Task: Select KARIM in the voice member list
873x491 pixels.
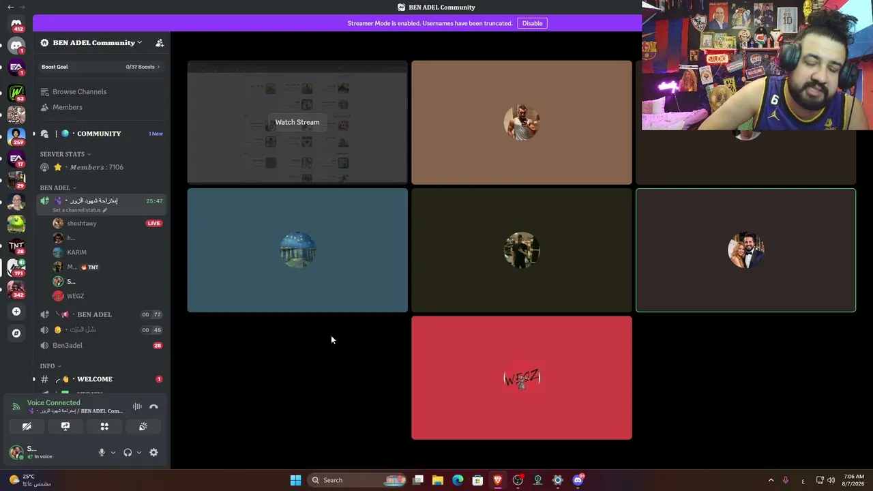Action: click(x=108, y=252)
